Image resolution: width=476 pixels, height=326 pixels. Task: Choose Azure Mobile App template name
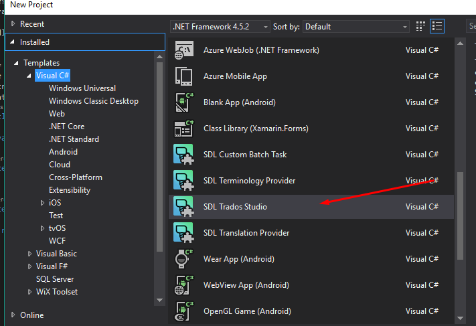(235, 76)
